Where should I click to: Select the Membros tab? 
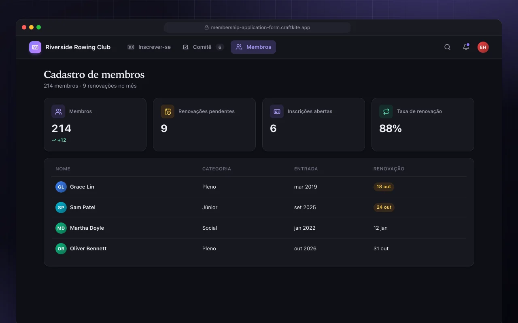[253, 47]
